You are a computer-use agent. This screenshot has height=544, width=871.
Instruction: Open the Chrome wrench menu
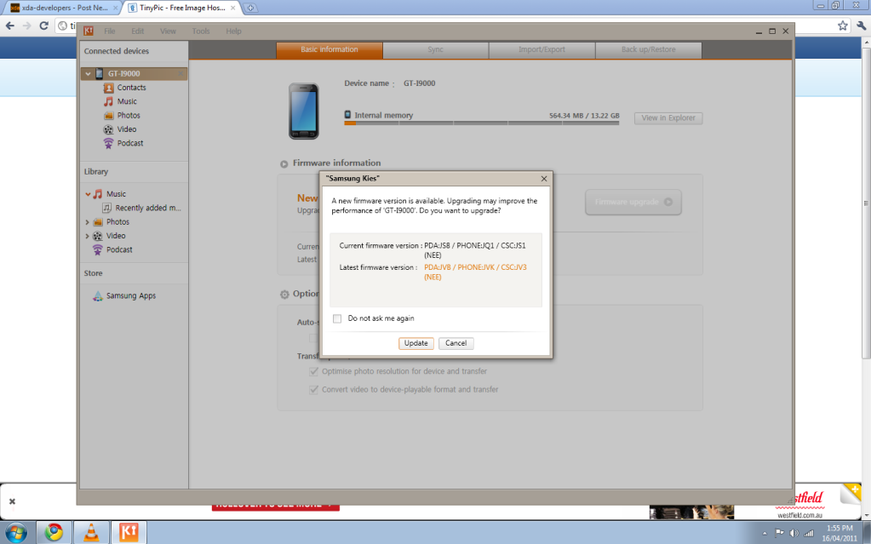click(862, 25)
